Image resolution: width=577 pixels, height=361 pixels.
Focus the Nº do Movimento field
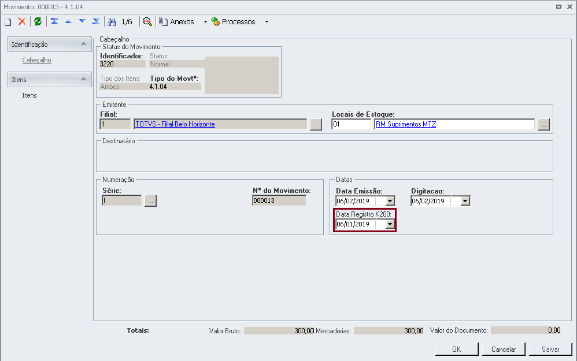pyautogui.click(x=279, y=200)
